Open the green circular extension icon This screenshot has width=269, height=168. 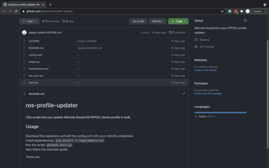click(x=229, y=11)
